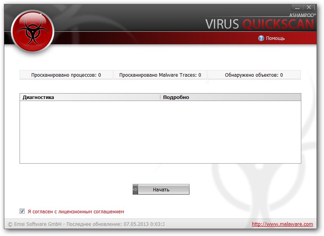Click the red biohazard logo

(32, 31)
